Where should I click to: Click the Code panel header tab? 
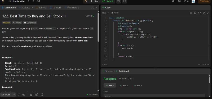click(106, 8)
